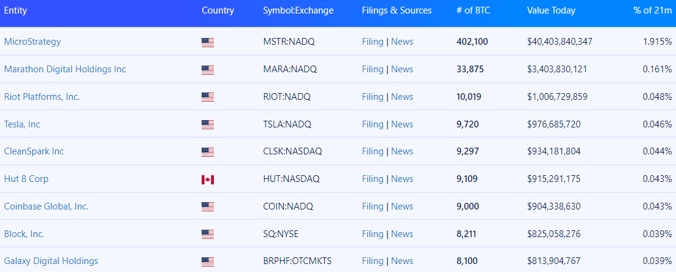Click the US flag in Tesla row
Screen dimensions: 676x272
pyautogui.click(x=208, y=124)
